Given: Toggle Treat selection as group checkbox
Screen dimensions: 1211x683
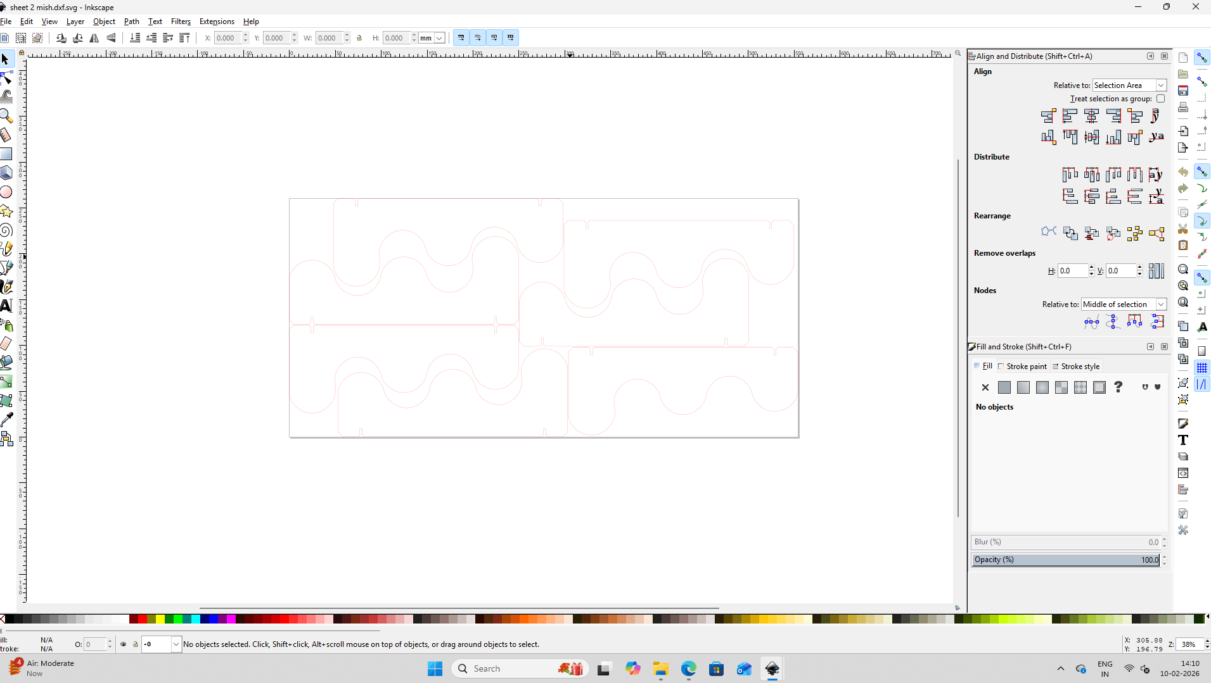Looking at the screenshot, I should point(1160,99).
